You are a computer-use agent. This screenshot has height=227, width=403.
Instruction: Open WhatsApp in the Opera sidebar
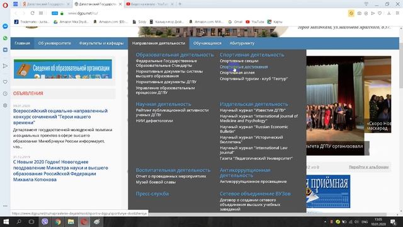click(5, 38)
